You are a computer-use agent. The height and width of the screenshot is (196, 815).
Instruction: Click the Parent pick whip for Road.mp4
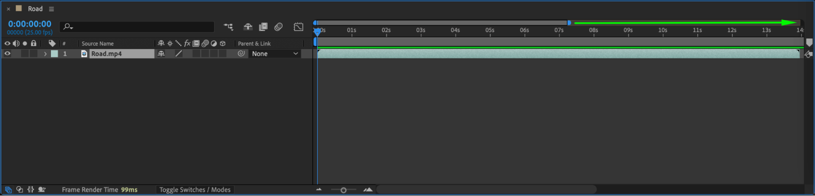click(241, 54)
